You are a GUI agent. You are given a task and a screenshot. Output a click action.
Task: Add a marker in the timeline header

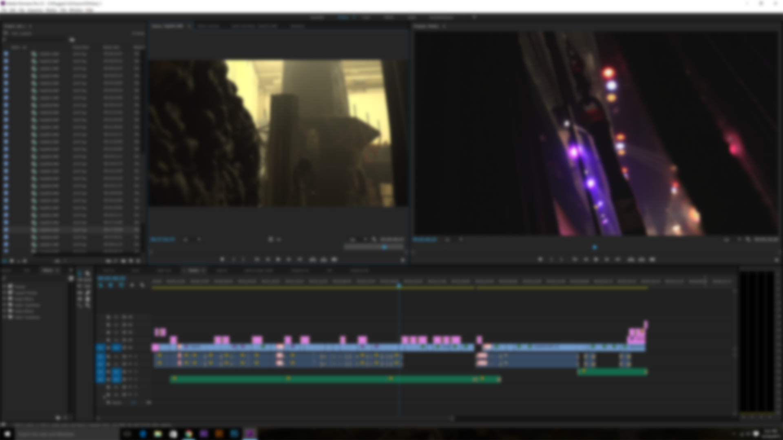click(132, 285)
